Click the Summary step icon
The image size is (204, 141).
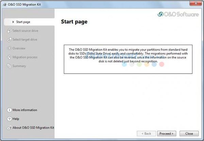(9, 66)
